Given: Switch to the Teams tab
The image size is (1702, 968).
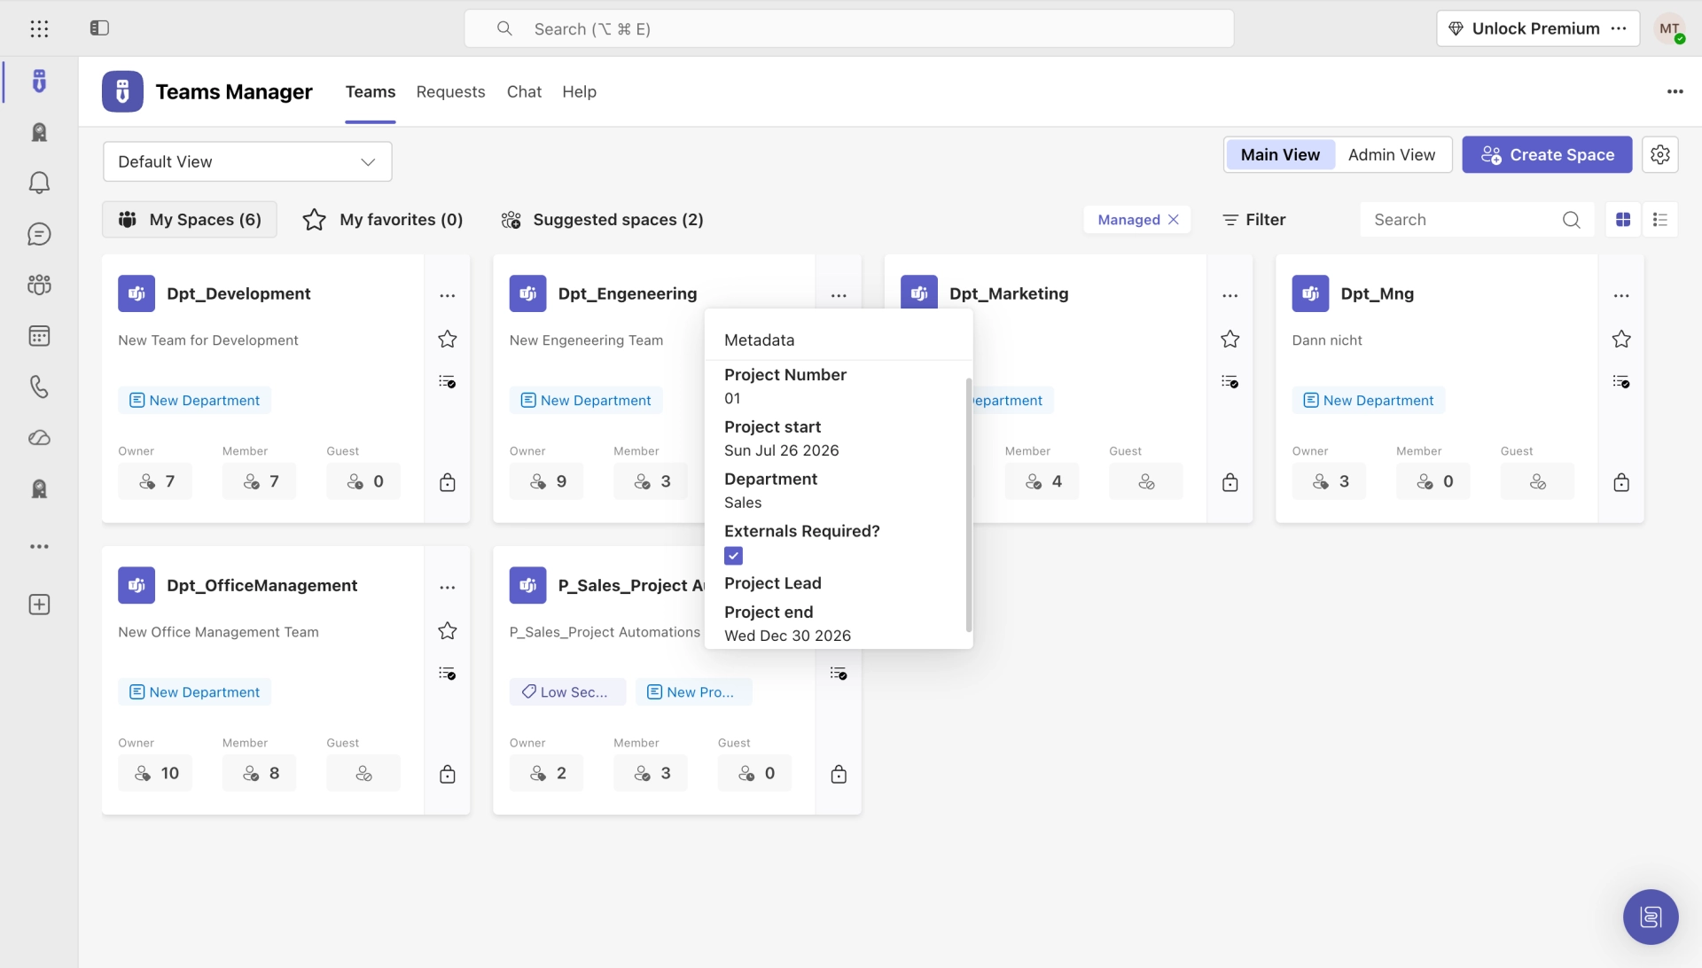Looking at the screenshot, I should (x=371, y=91).
